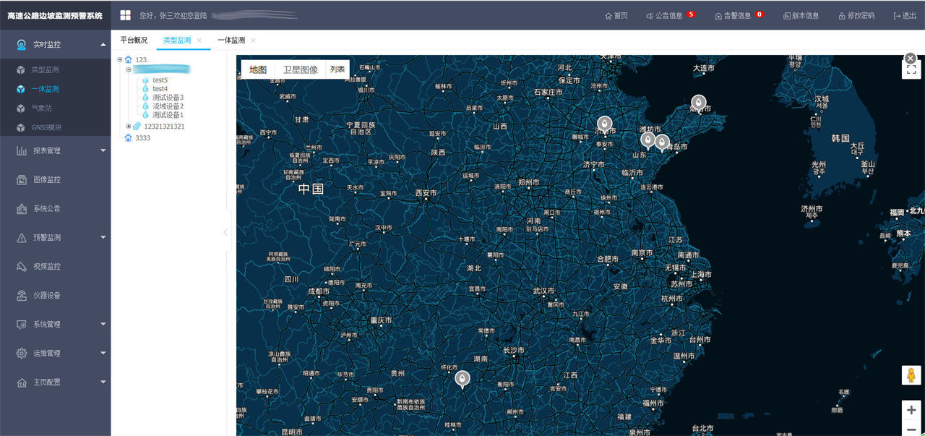Open 告警信息 alarm notifications
This screenshot has height=436, width=925.
718,16
